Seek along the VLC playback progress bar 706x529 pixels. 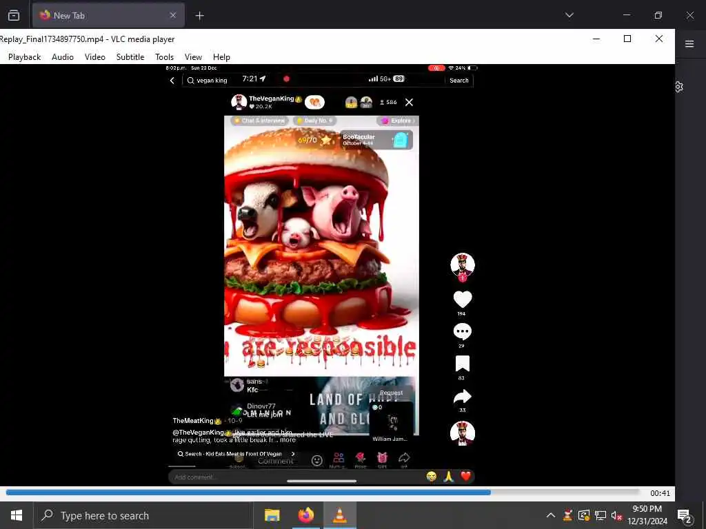(x=323, y=492)
